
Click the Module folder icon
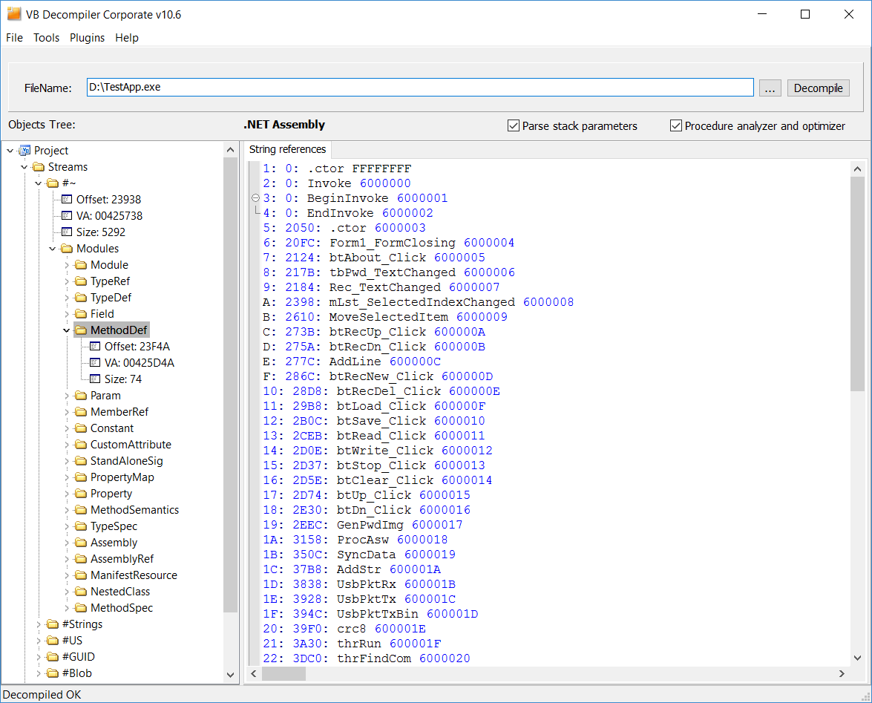click(81, 265)
